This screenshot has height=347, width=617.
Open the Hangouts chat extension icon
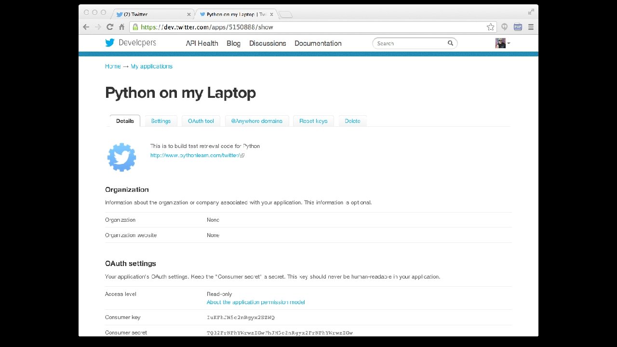[505, 27]
